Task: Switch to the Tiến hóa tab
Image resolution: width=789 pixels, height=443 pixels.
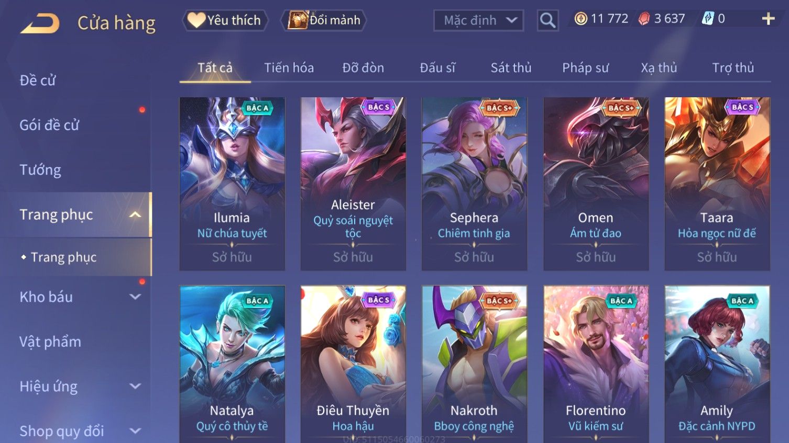Action: click(289, 67)
